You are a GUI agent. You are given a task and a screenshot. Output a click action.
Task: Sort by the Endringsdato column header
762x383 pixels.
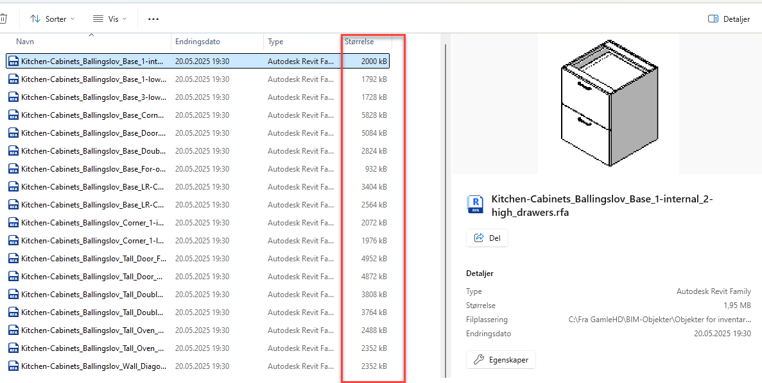198,42
